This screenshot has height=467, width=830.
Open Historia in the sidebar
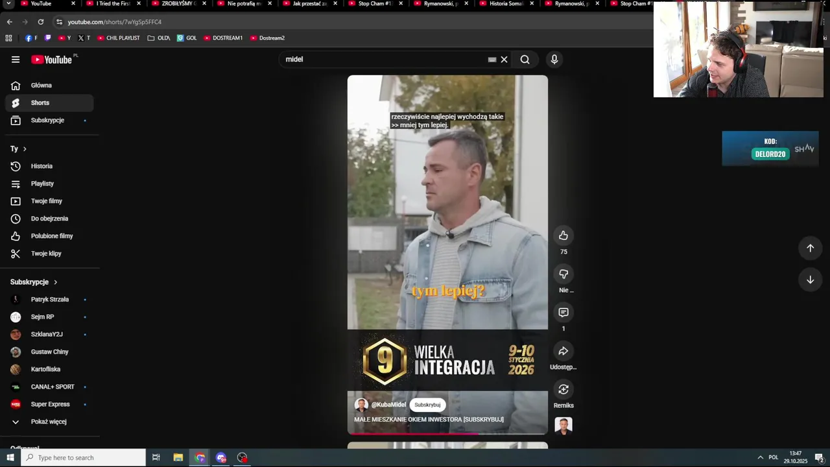(49, 166)
